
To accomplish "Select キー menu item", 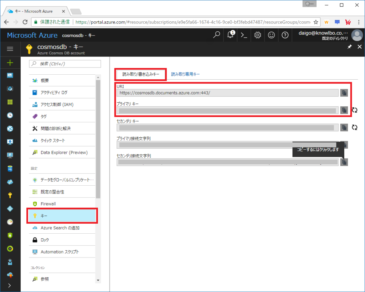I will (x=62, y=216).
